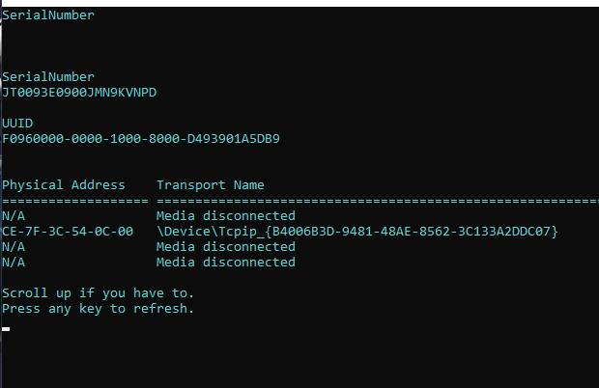Click the equals-sign separator under Transport Name
Image resolution: width=599 pixels, height=388 pixels.
[x=378, y=201]
